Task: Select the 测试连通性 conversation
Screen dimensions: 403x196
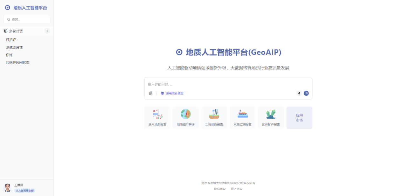Action: (14, 48)
